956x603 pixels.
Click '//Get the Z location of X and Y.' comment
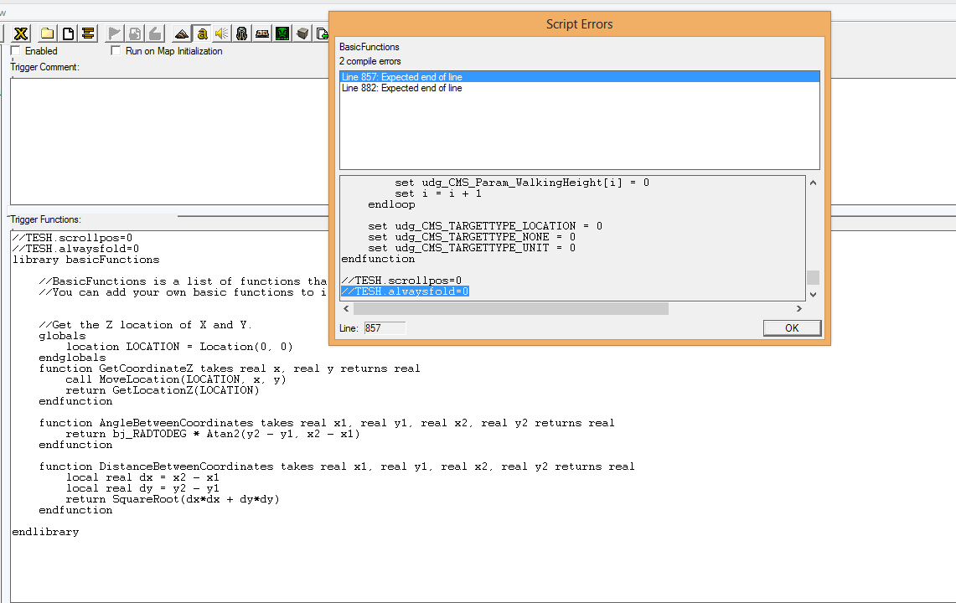[x=145, y=325]
